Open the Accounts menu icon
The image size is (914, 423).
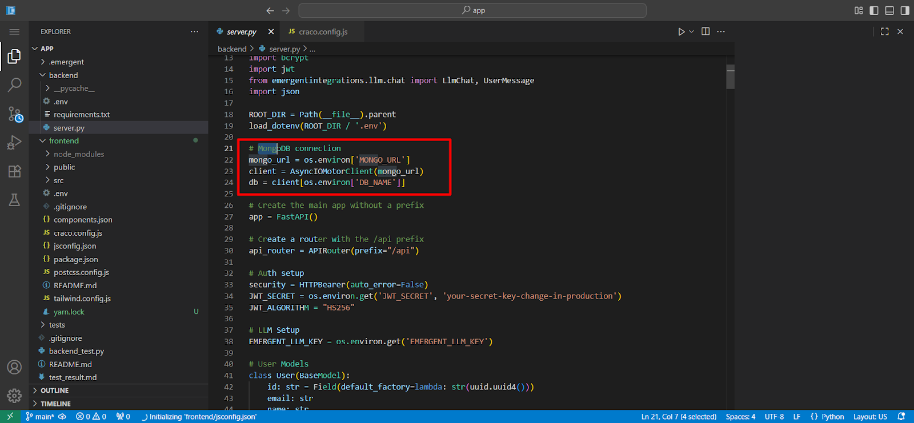14,367
